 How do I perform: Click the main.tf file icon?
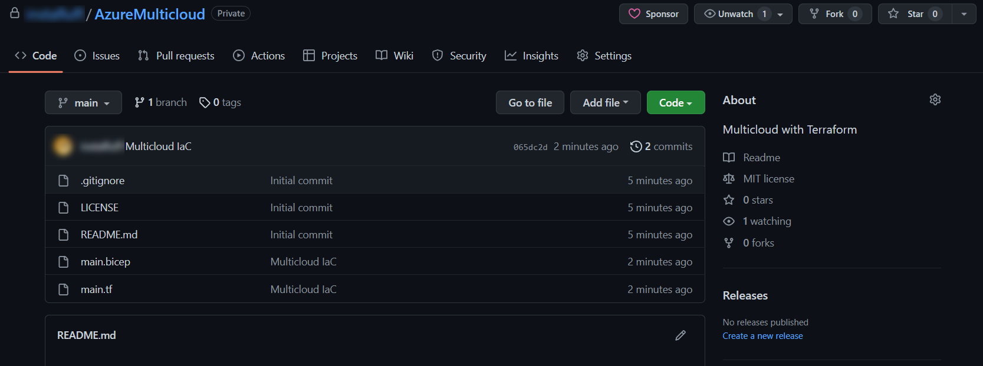(64, 289)
